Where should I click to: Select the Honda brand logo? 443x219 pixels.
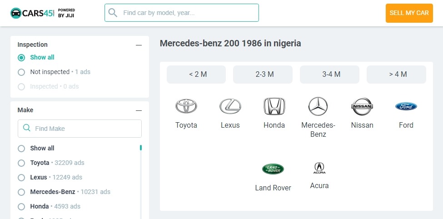[274, 106]
